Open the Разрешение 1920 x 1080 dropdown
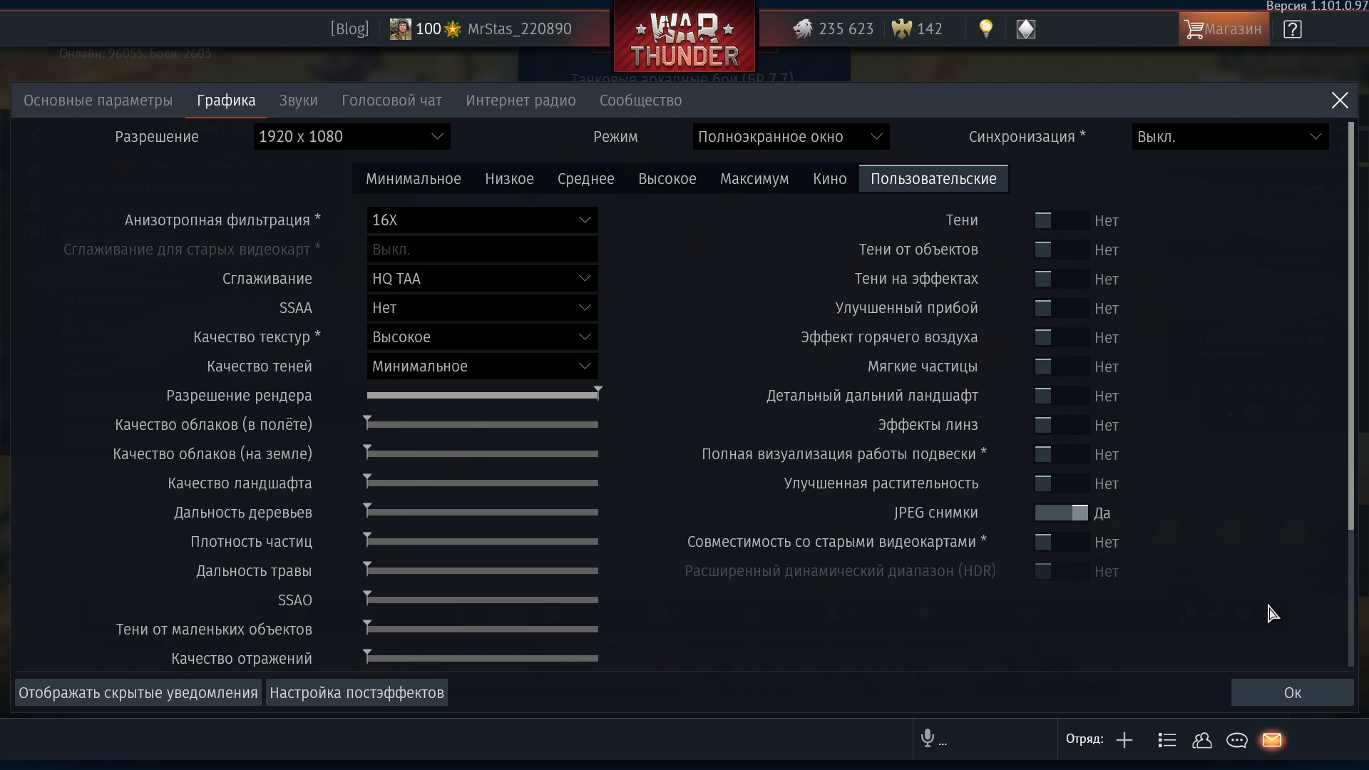The height and width of the screenshot is (770, 1369). coord(352,137)
